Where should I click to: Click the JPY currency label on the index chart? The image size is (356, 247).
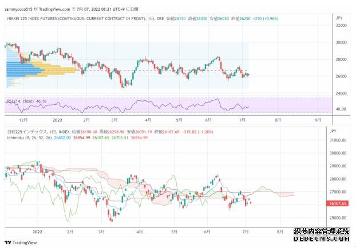click(x=333, y=131)
